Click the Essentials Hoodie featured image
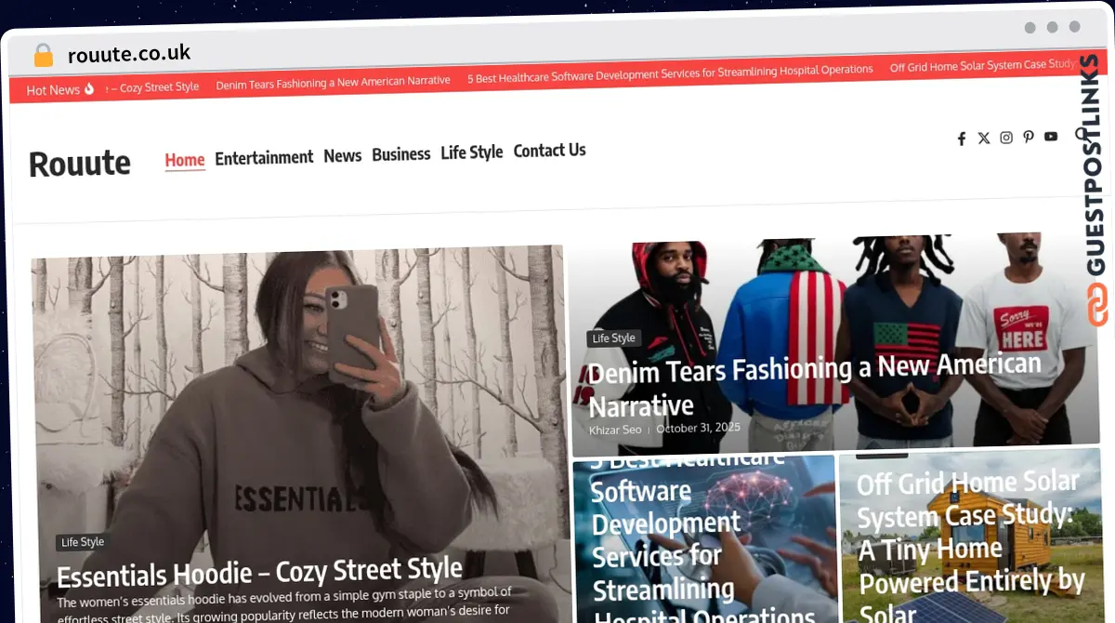1115x623 pixels. 297,391
